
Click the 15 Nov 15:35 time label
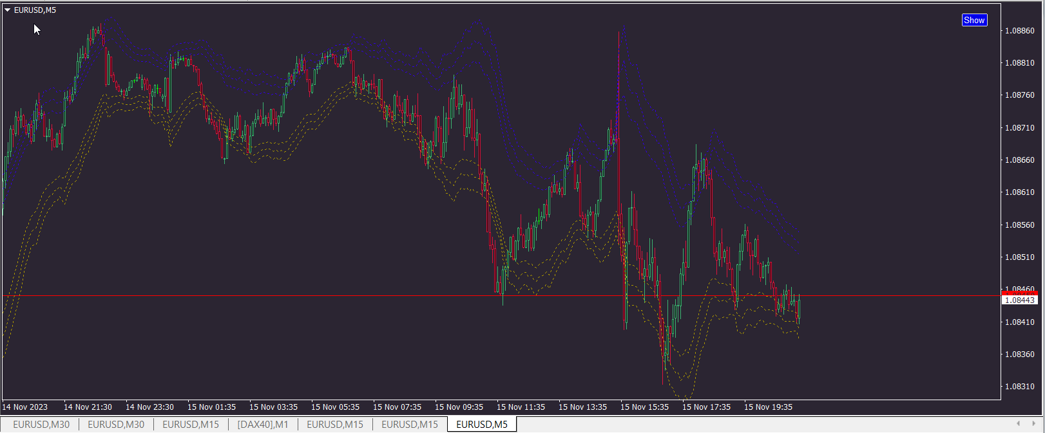point(644,407)
